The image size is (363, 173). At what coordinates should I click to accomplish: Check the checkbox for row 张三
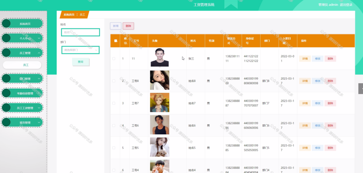click(x=114, y=58)
